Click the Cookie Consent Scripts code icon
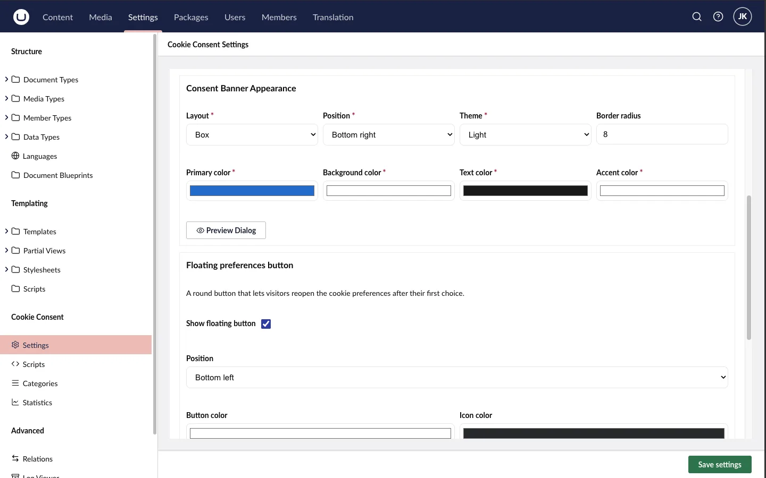 coord(15,364)
